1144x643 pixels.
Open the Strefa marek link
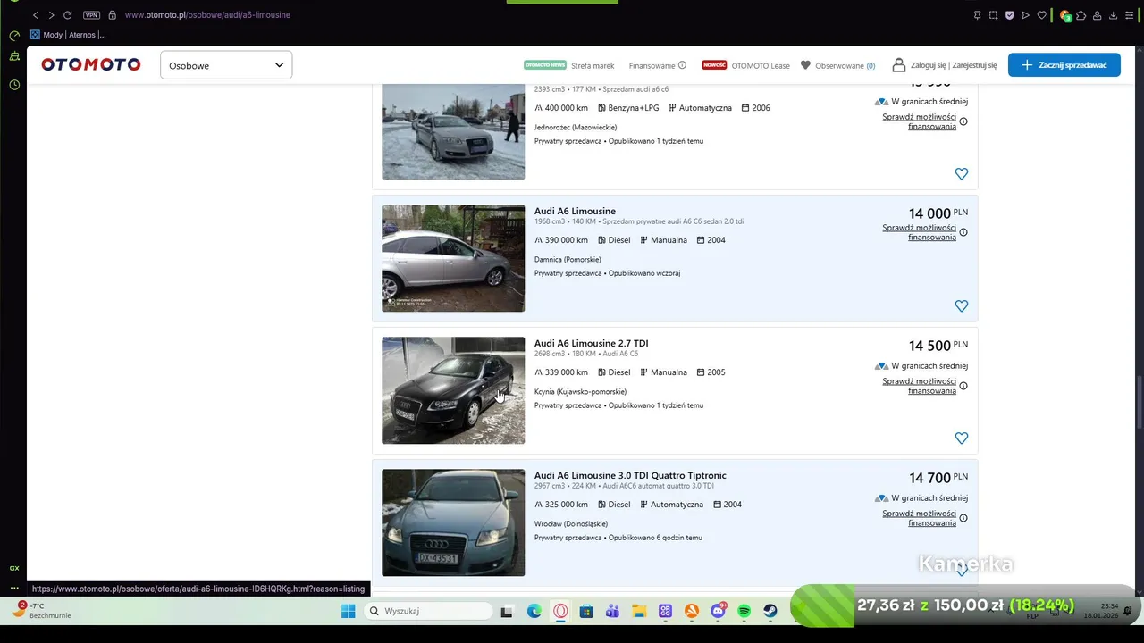point(593,65)
